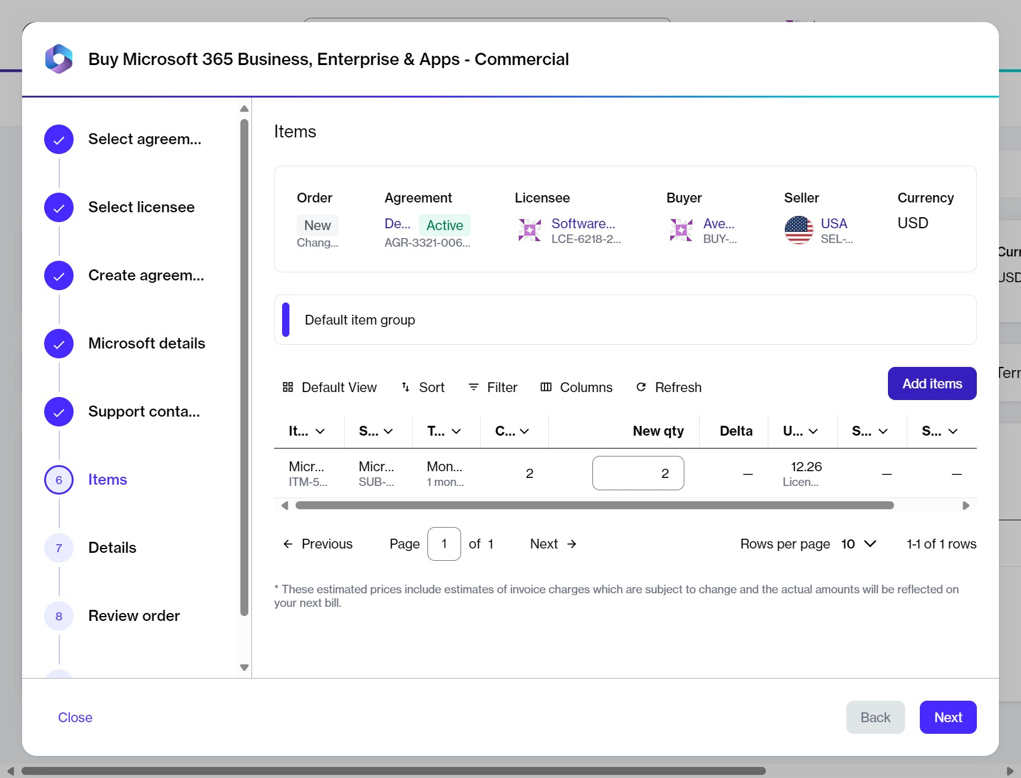Expand the U... column header chevron

click(813, 431)
